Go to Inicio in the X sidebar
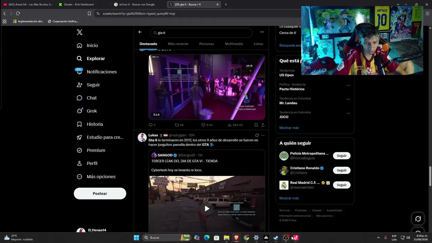Screen dimensions: 432x243 (87, 46)
